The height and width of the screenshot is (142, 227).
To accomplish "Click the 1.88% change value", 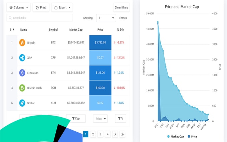I will point(121,103).
